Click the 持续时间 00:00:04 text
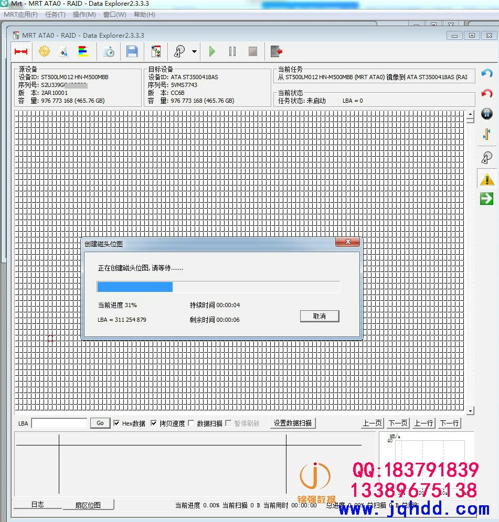This screenshot has height=522, width=499. [215, 305]
